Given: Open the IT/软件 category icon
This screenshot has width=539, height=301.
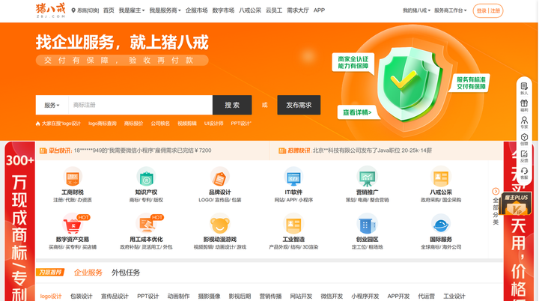Looking at the screenshot, I should pyautogui.click(x=293, y=177).
